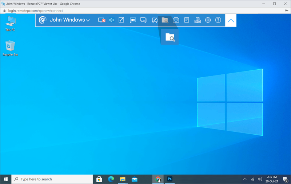Take a screenshot with the camera icon
Screen dimensions: 291x184
(x=176, y=20)
